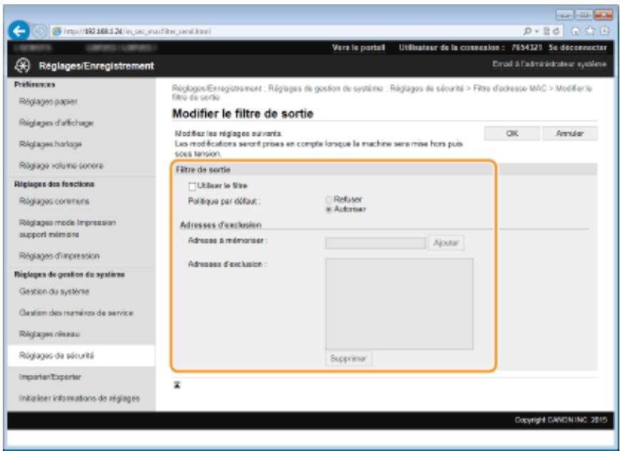This screenshot has width=620, height=451.
Task: Open browser favorites star icon
Action: click(x=590, y=31)
